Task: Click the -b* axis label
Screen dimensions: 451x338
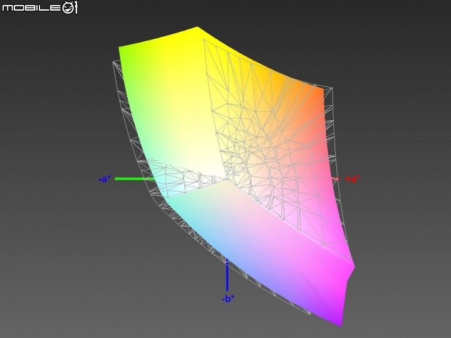Action: coord(228,299)
